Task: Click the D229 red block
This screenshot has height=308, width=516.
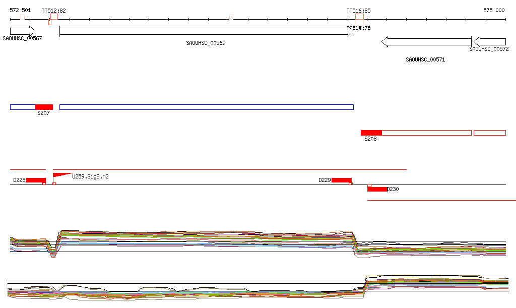Action: [x=342, y=180]
